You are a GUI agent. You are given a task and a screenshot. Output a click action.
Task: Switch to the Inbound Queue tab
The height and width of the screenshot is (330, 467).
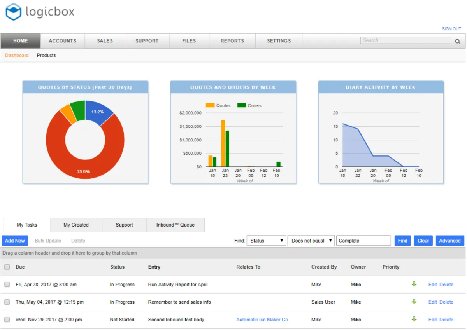pyautogui.click(x=175, y=225)
